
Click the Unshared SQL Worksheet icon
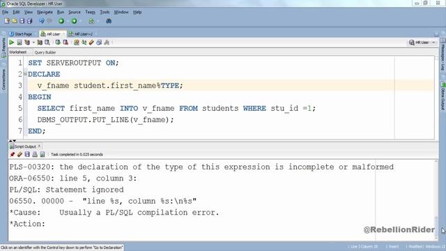pyautogui.click(x=76, y=43)
